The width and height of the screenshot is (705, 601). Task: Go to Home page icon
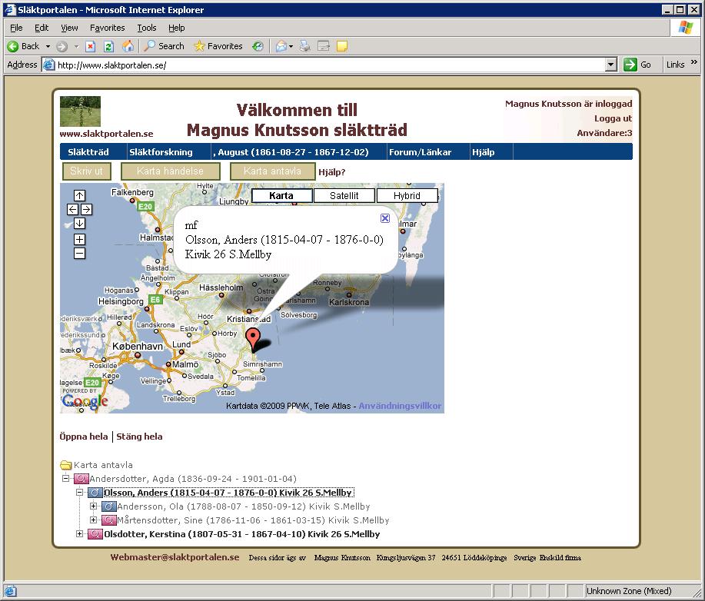pos(128,46)
